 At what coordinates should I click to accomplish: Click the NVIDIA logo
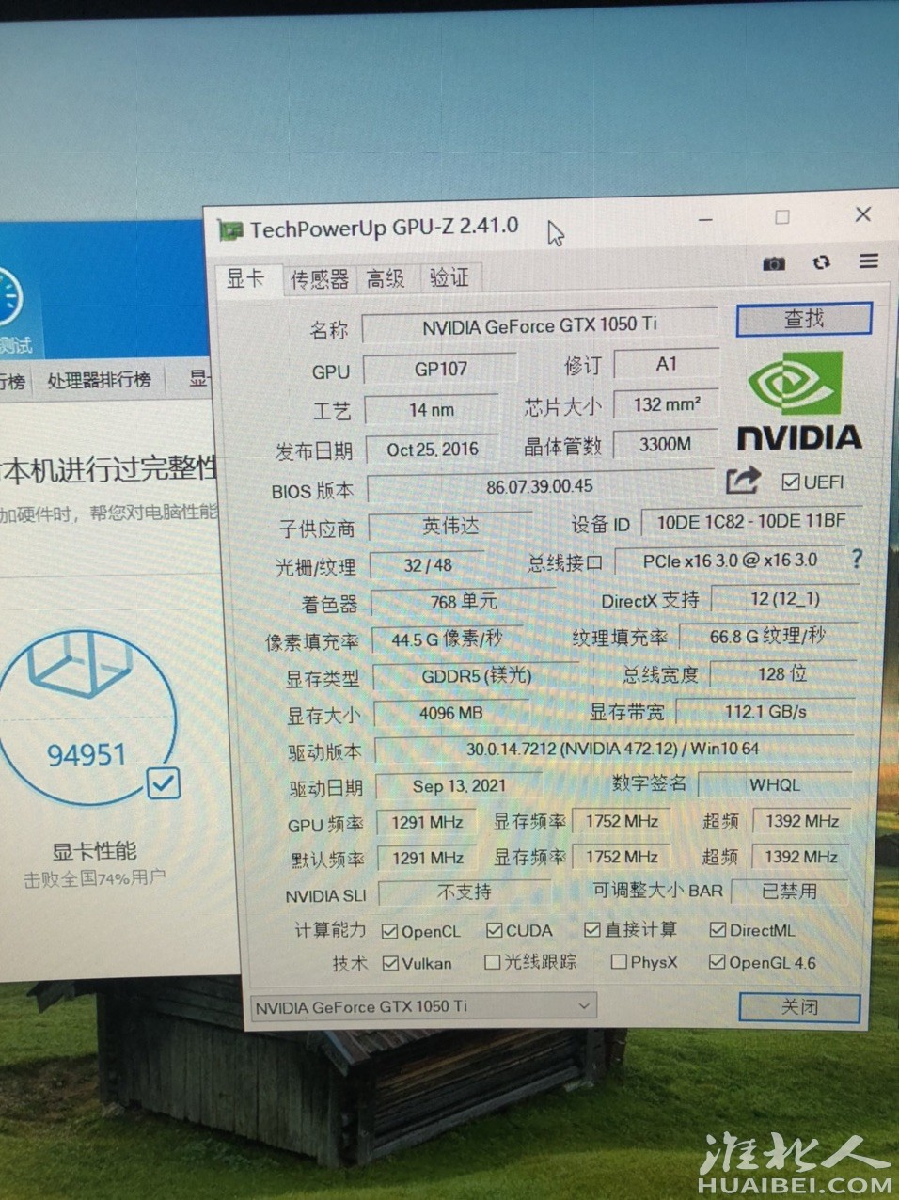pyautogui.click(x=799, y=401)
